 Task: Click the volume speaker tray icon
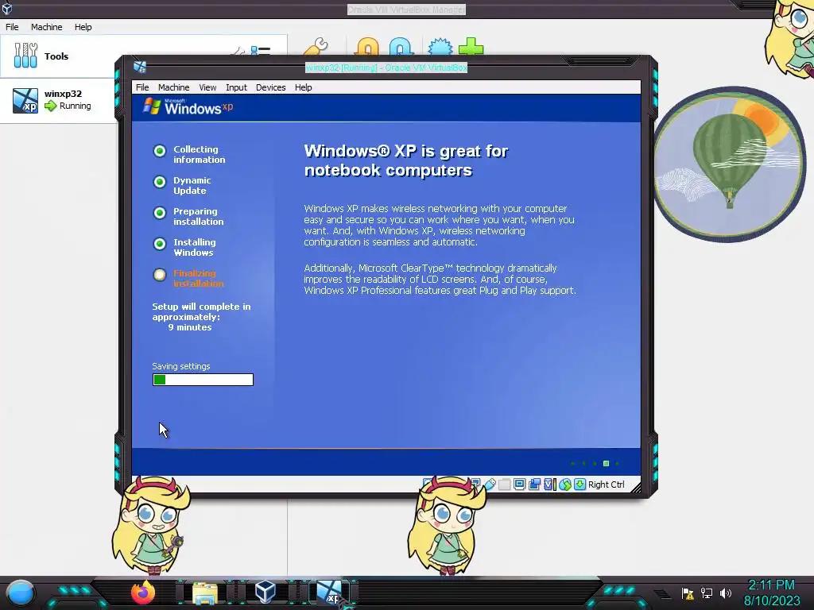pyautogui.click(x=726, y=593)
